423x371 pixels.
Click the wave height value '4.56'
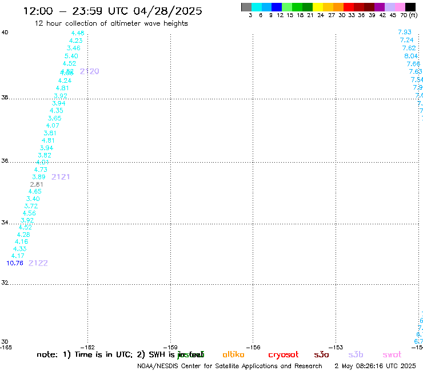(x=29, y=213)
